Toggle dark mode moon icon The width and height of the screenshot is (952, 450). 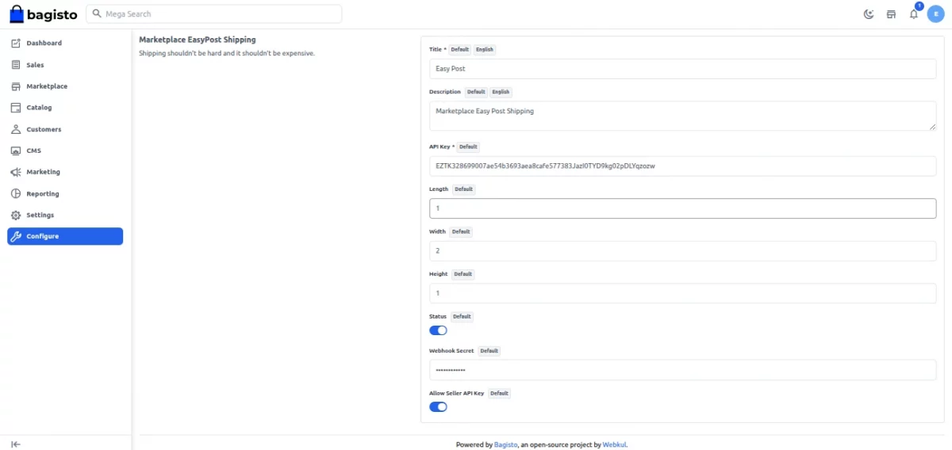[x=869, y=14]
